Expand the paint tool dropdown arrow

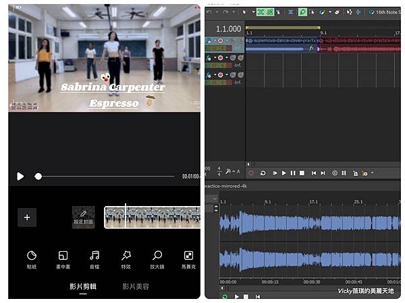point(330,12)
